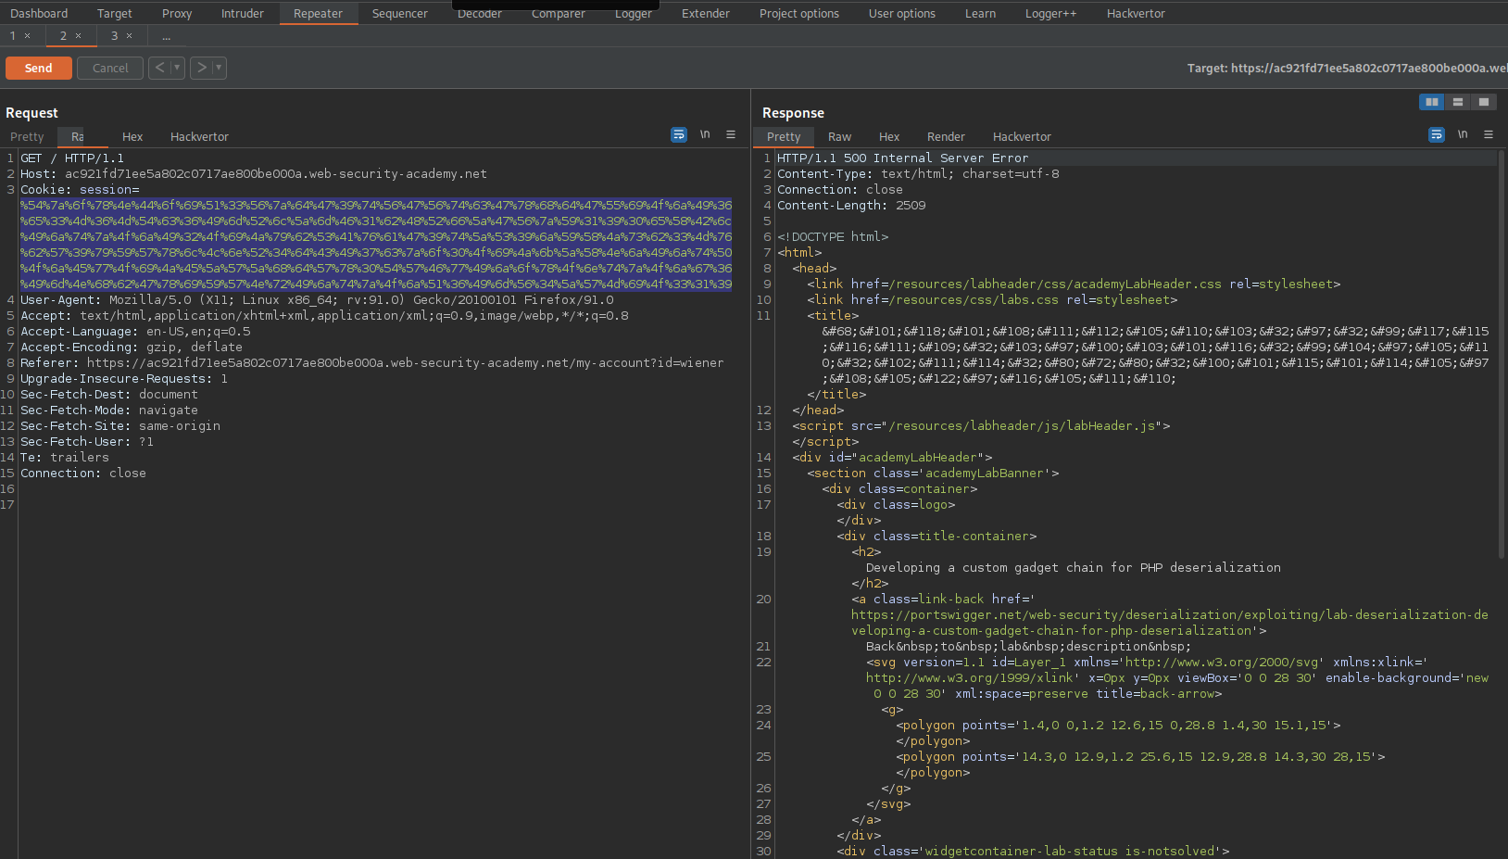Switch Response view to Pretty
The height and width of the screenshot is (859, 1508).
coord(784,136)
